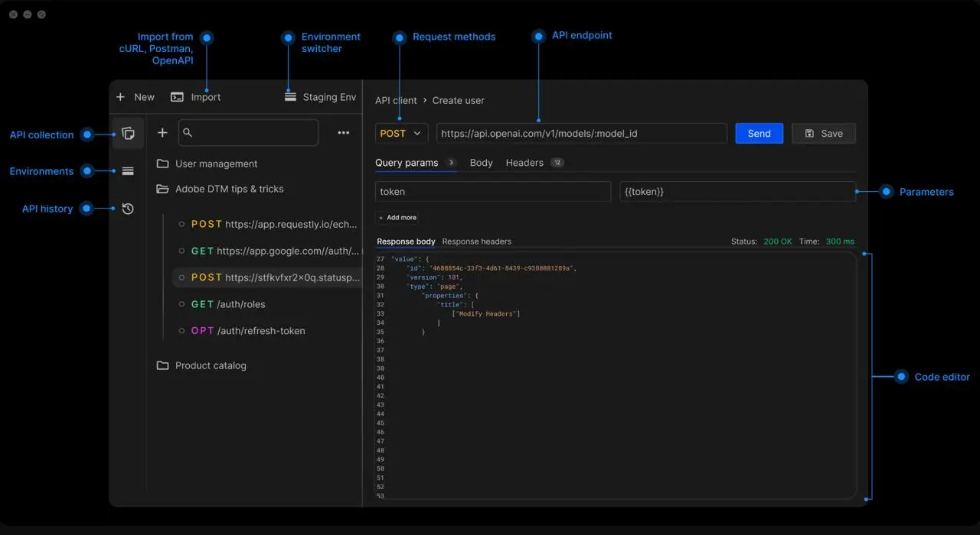This screenshot has height=535, width=980.
Task: Switch to the Body tab
Action: point(481,162)
